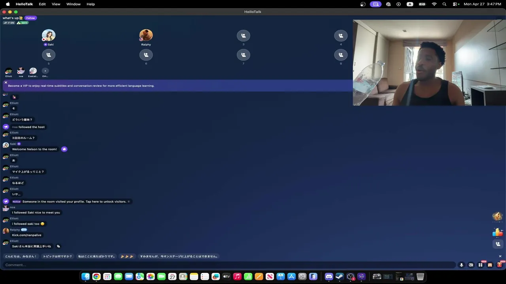Open the four-squares more apps menu

(x=480, y=265)
